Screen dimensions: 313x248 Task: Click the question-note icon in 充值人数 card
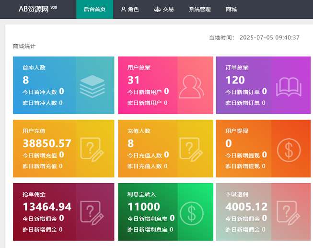(x=191, y=149)
